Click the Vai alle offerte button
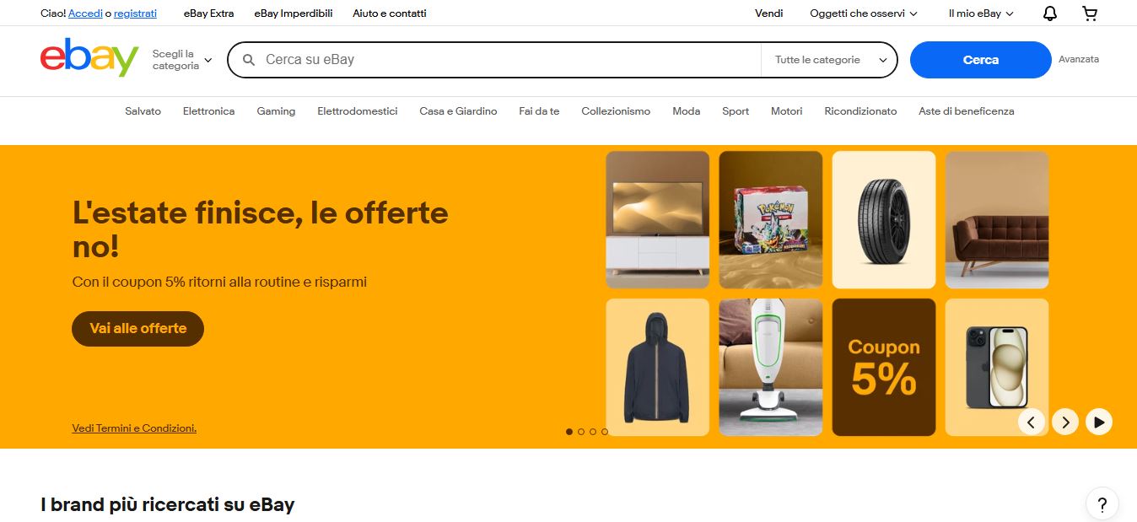The height and width of the screenshot is (522, 1137). (137, 329)
